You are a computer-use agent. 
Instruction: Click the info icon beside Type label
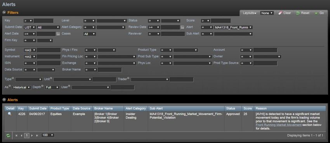tap(13, 78)
